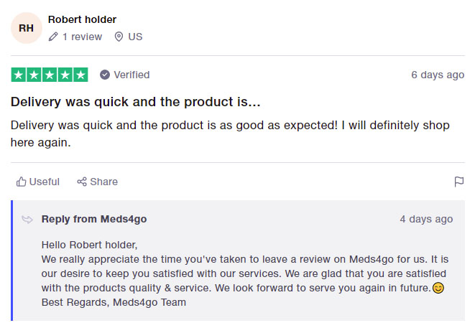This screenshot has height=328, width=475.
Task: Click the location pin icon
Action: click(x=119, y=37)
